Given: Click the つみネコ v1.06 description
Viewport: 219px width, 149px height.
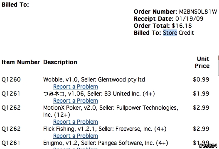Looking at the screenshot, I should (x=99, y=94).
